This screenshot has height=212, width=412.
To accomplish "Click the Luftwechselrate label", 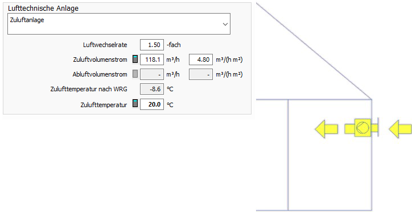I will coord(105,45).
